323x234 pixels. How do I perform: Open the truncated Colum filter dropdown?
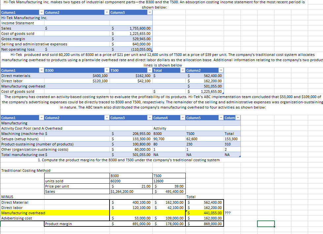(x=238, y=118)
